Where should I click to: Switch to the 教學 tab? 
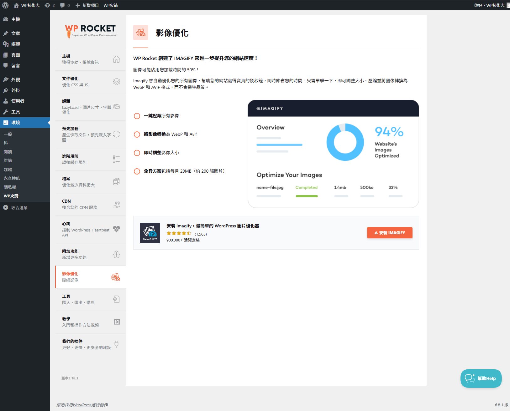pyautogui.click(x=90, y=322)
